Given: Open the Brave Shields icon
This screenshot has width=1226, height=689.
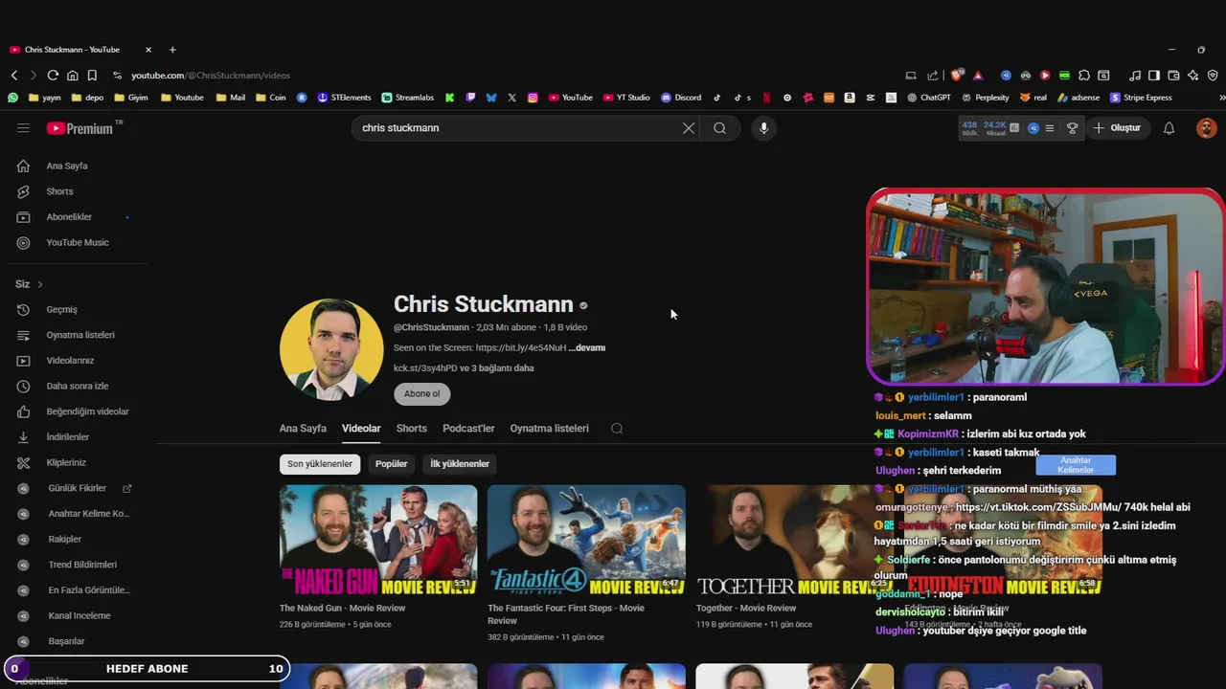Looking at the screenshot, I should 956,75.
